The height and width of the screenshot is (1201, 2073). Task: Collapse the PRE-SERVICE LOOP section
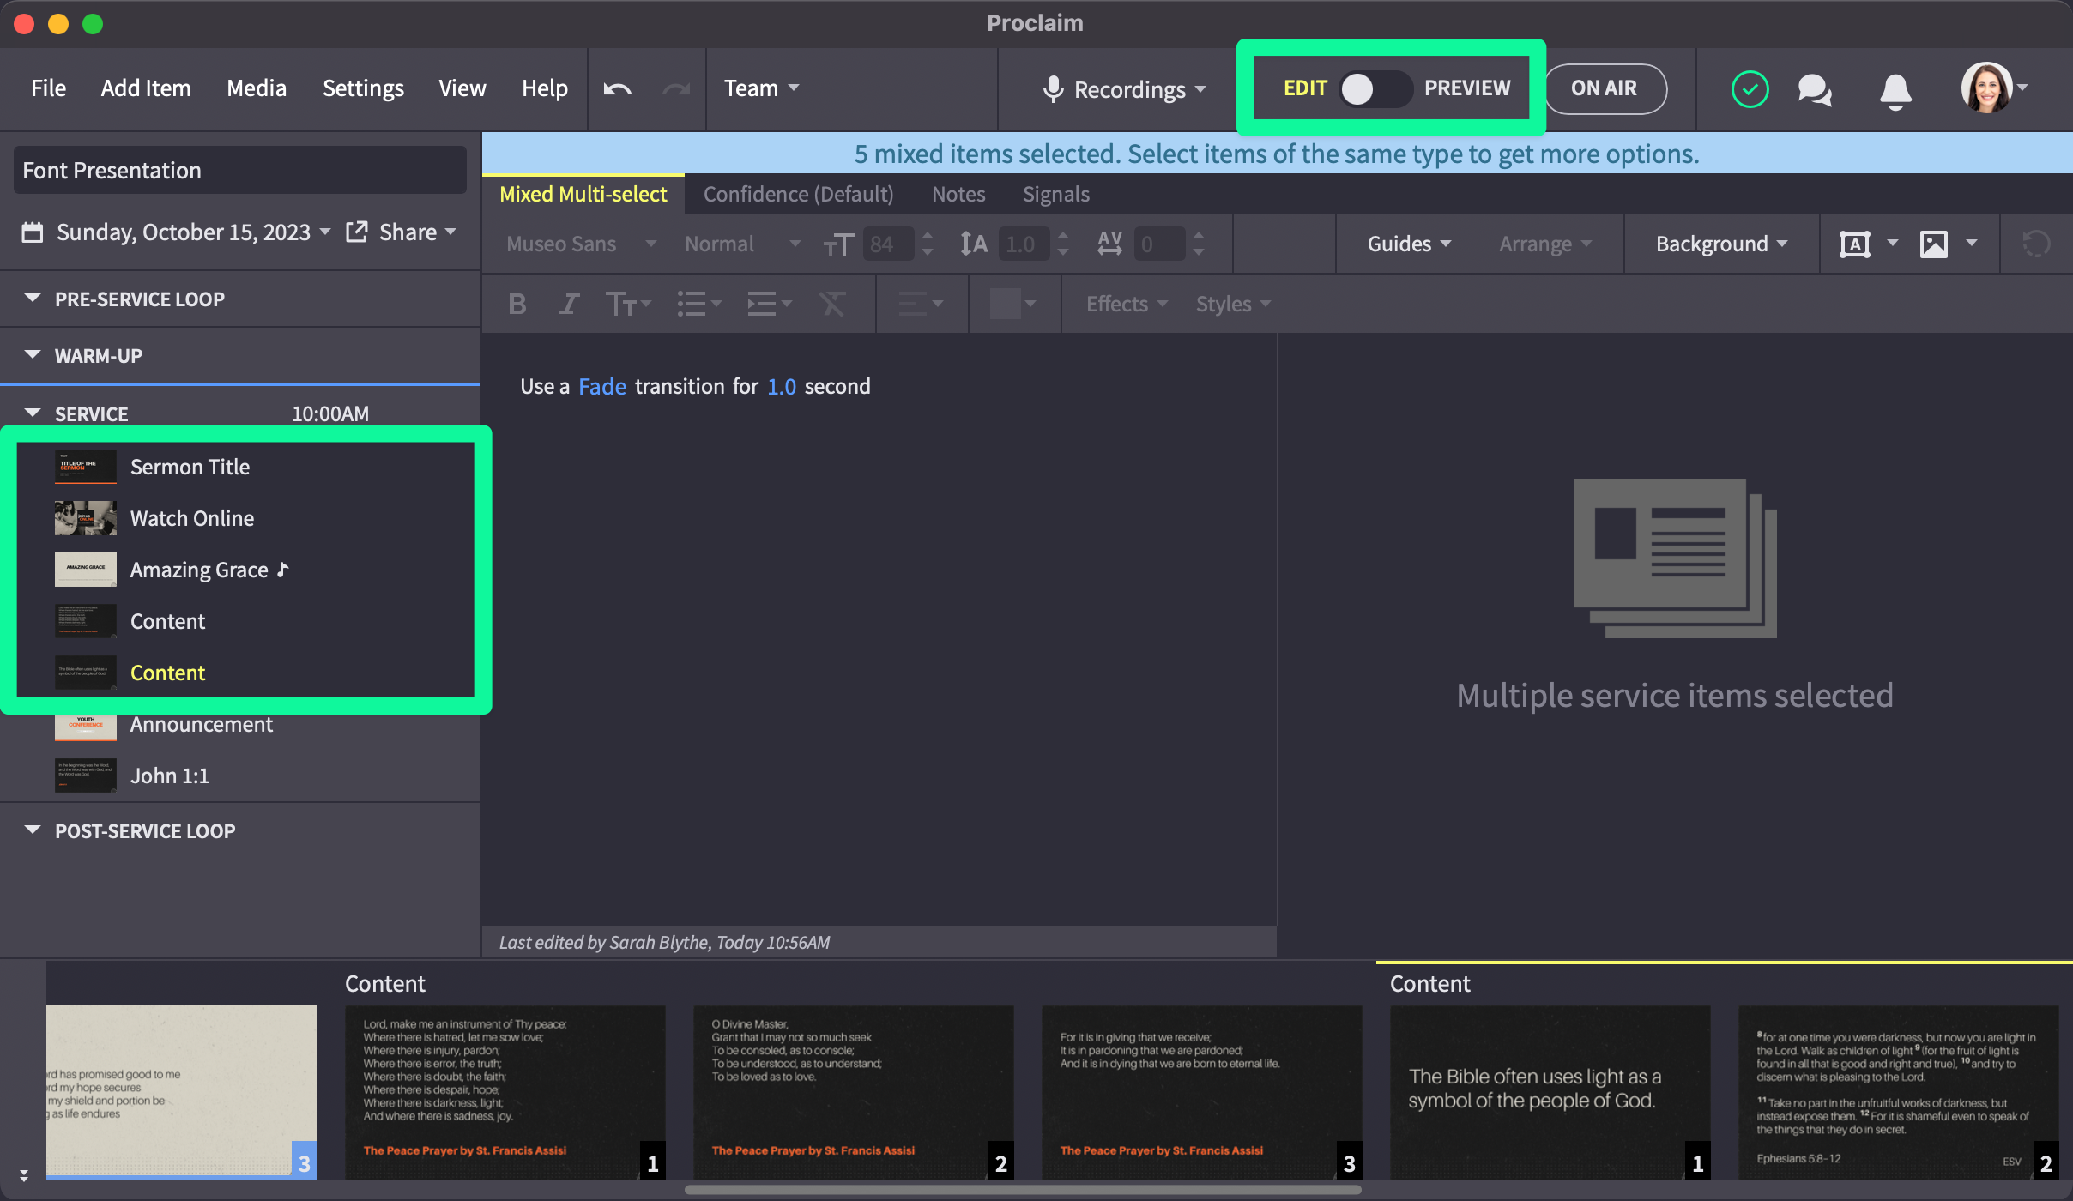point(33,299)
